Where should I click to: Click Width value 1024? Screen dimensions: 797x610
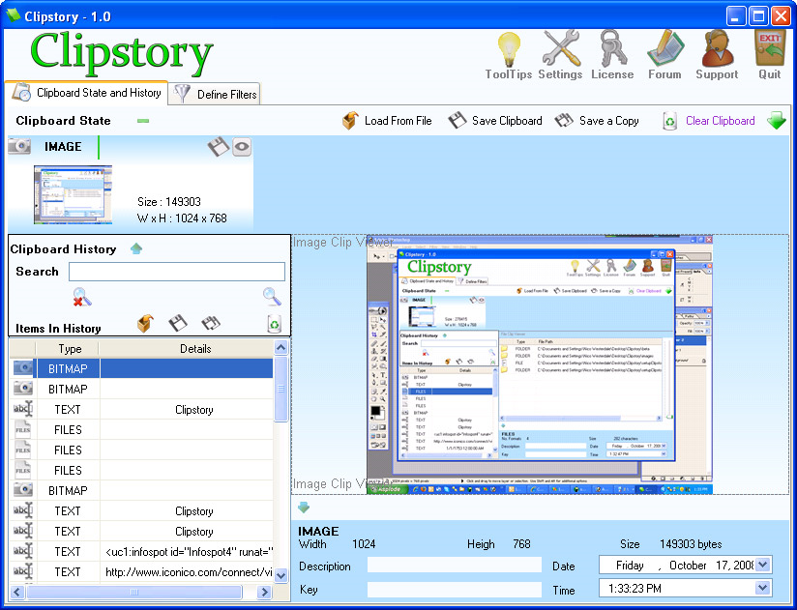pyautogui.click(x=364, y=544)
